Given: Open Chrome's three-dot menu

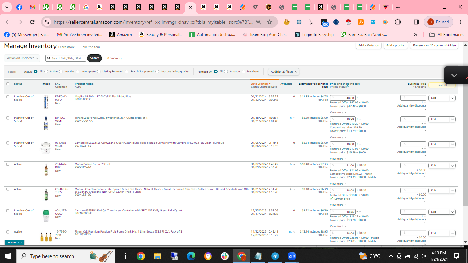Looking at the screenshot, I should click(x=460, y=22).
